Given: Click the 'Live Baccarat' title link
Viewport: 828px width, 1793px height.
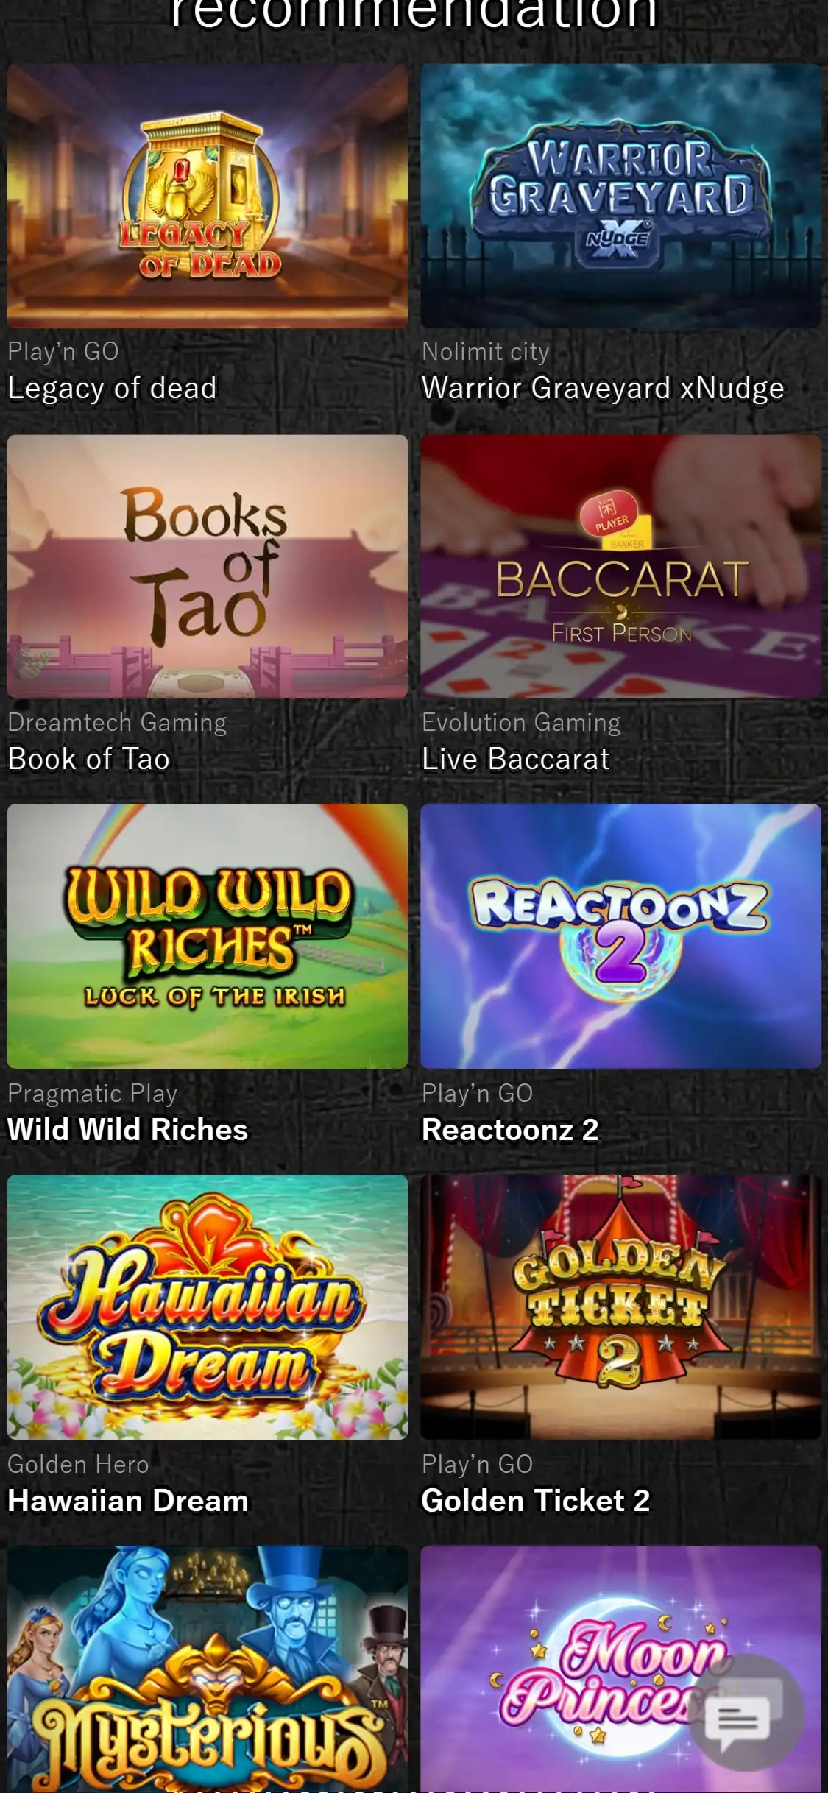Looking at the screenshot, I should pyautogui.click(x=515, y=759).
